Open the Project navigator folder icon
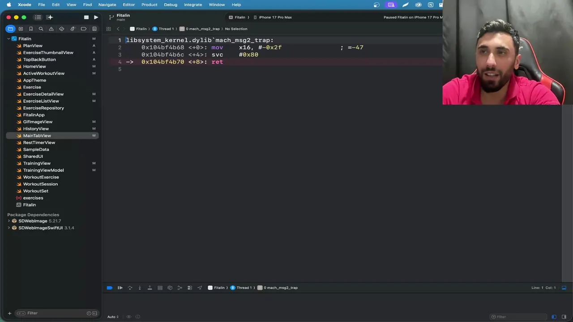 [10, 29]
